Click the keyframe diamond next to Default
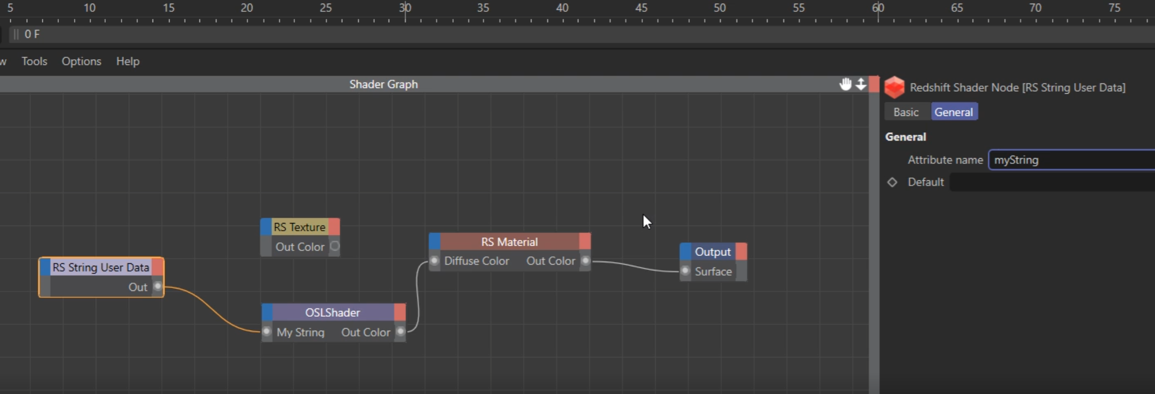The height and width of the screenshot is (394, 1155). [x=892, y=182]
